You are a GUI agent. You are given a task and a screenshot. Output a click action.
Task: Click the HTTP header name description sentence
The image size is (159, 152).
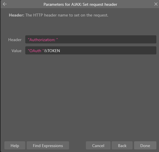point(67,15)
